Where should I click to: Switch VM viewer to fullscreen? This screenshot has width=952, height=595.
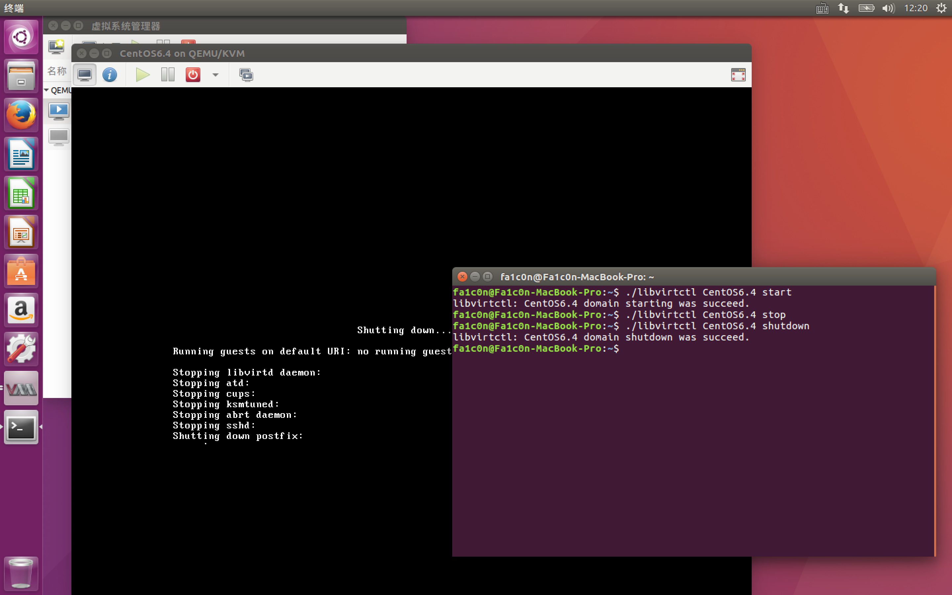click(x=738, y=75)
